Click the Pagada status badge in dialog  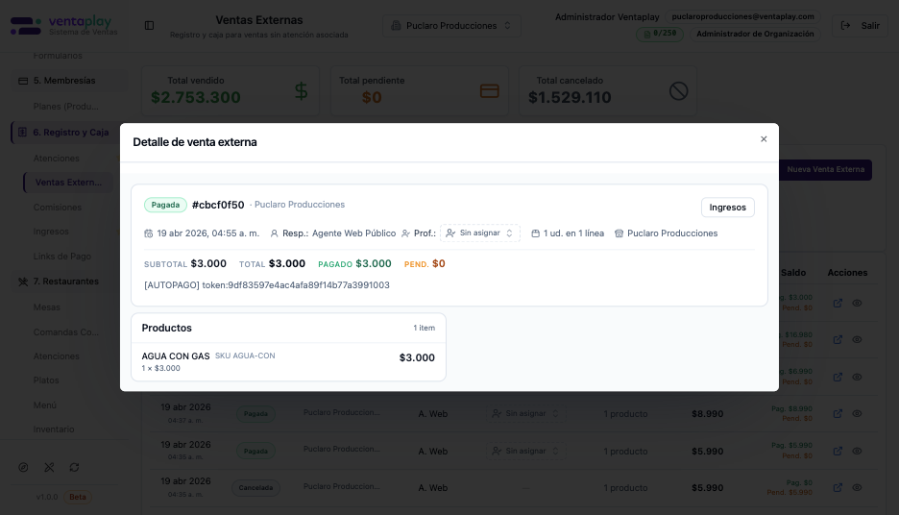click(x=165, y=205)
